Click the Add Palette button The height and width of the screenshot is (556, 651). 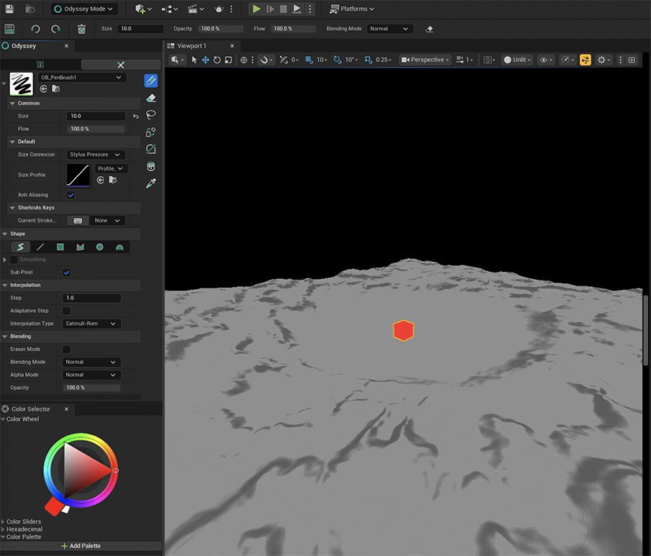click(81, 545)
